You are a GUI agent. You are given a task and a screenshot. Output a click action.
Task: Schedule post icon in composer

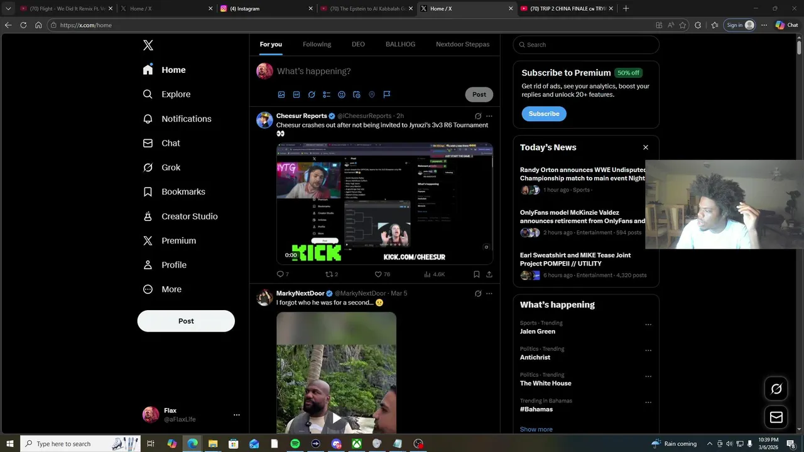[357, 95]
